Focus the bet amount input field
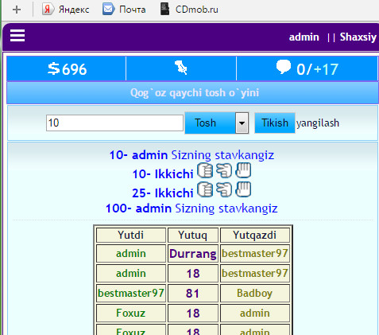Viewport: 379px width, 335px height. 114,123
